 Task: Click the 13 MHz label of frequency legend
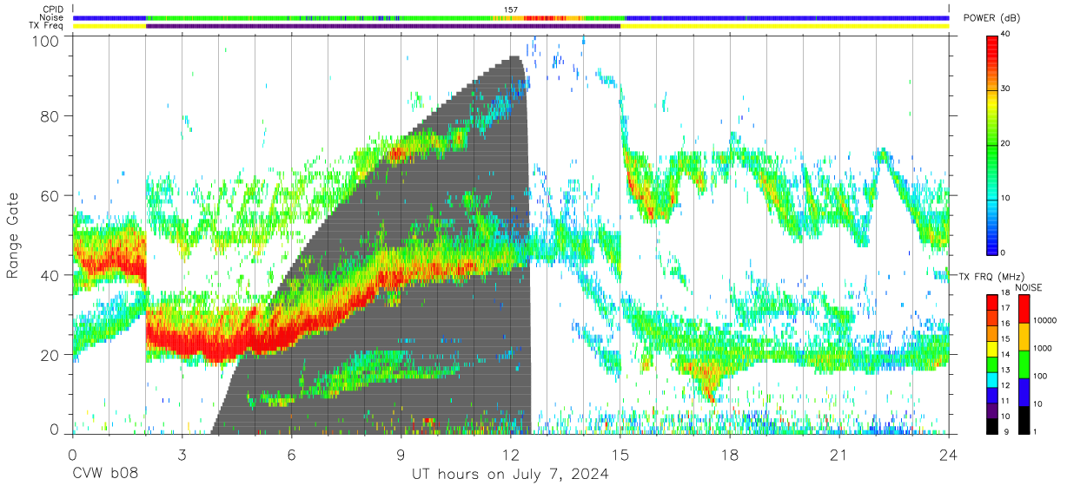tap(1006, 371)
